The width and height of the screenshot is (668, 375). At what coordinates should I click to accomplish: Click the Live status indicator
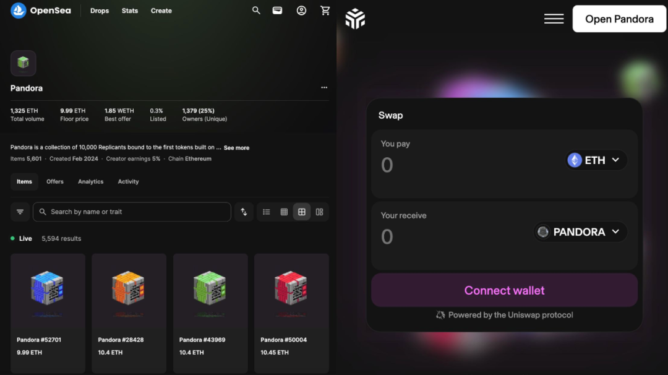pyautogui.click(x=21, y=239)
